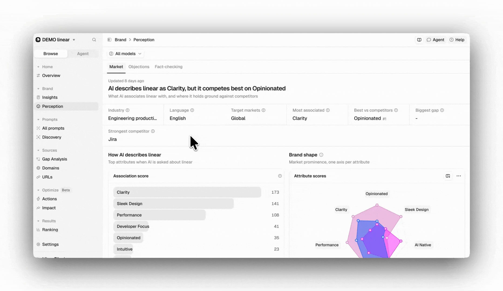
Task: Open the split-view layout icon near Agent
Action: pos(419,40)
